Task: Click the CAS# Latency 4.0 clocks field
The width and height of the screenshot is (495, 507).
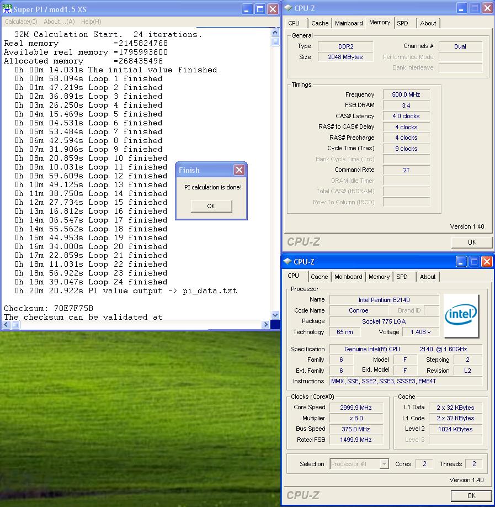Action: [406, 116]
